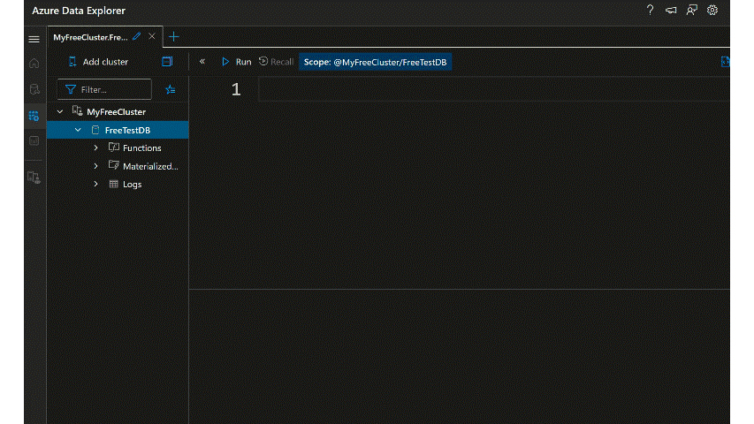The image size is (754, 424).
Task: Click the Filter input field
Action: 110,89
